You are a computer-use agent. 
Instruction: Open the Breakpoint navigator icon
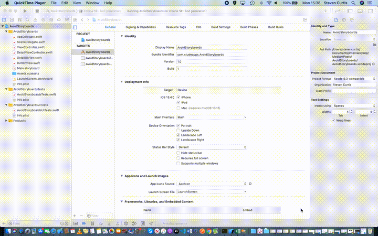pyautogui.click(x=59, y=20)
